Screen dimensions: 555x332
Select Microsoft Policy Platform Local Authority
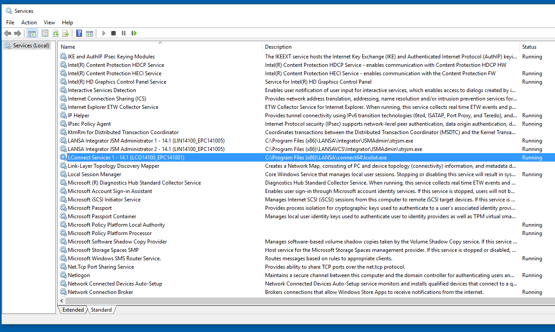[116, 225]
